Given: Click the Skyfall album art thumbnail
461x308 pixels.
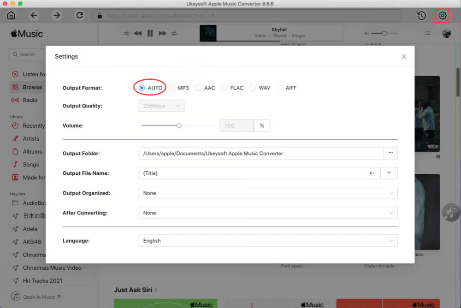Looking at the screenshot, I should [208, 33].
